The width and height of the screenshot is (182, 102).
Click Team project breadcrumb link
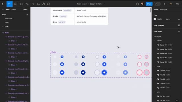pos(82,4)
